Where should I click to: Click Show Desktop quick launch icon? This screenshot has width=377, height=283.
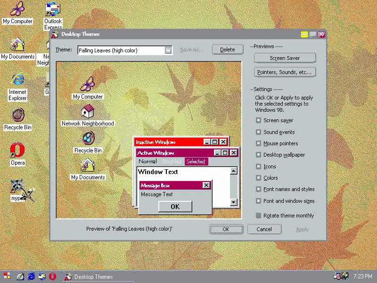(20, 276)
